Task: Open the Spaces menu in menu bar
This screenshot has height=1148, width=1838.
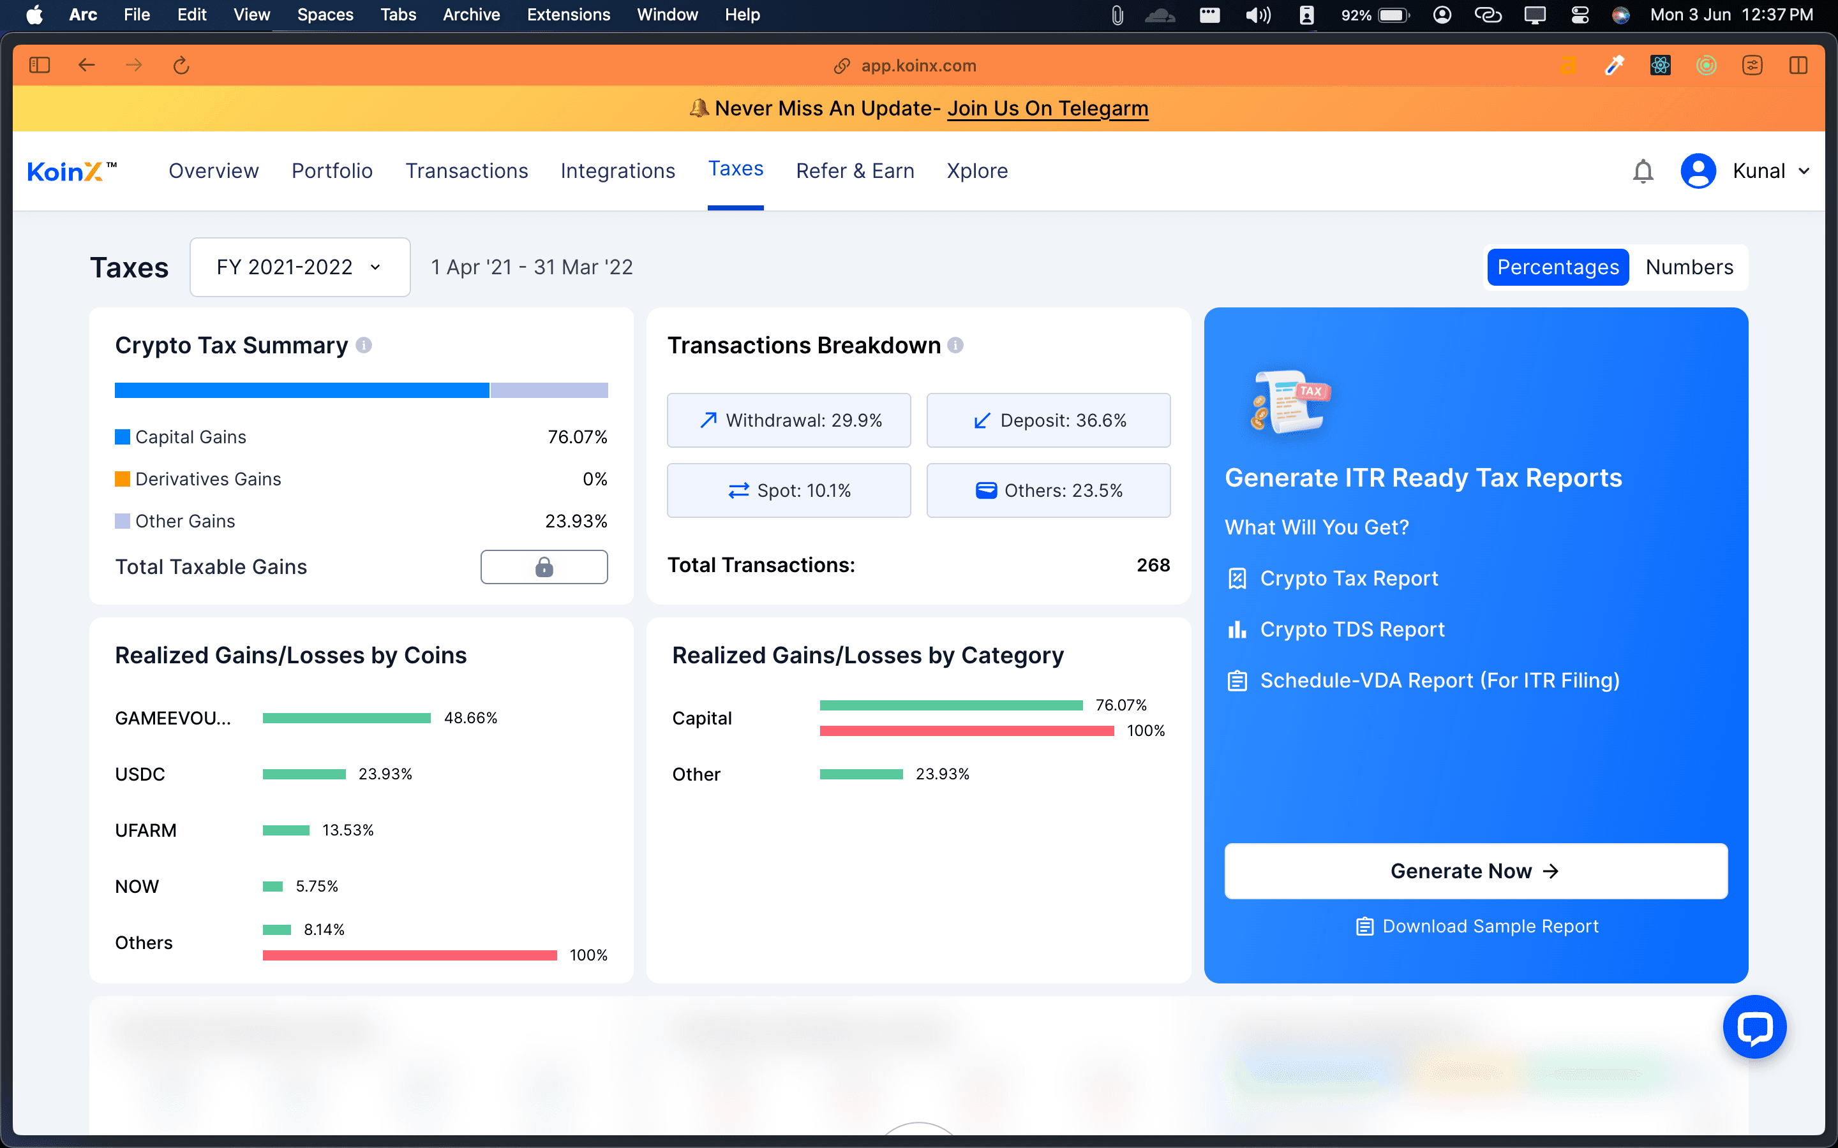Action: [x=325, y=15]
